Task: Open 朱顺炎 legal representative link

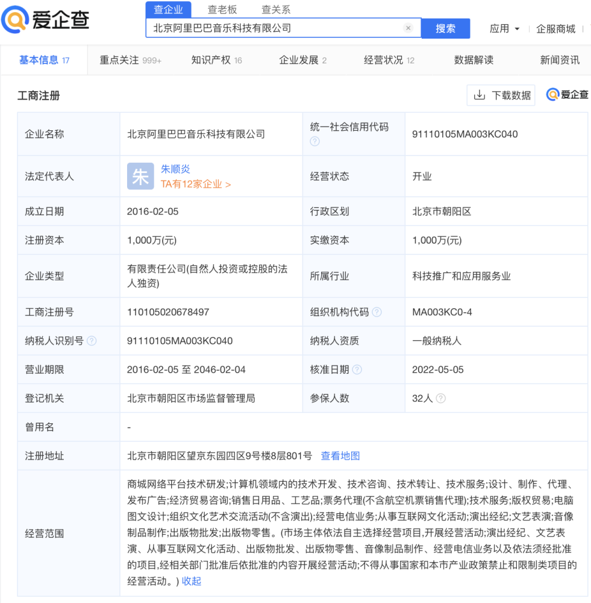Action: (x=175, y=169)
